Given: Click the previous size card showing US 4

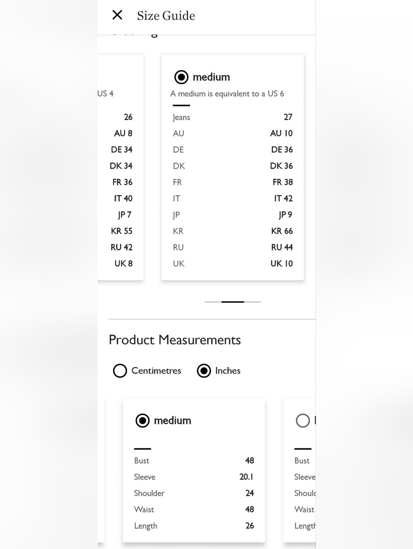Looking at the screenshot, I should click(x=121, y=167).
